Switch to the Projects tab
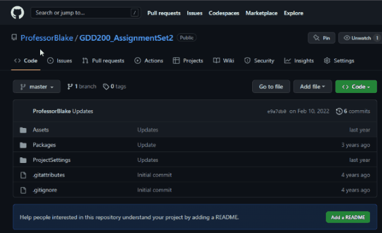382x233 pixels. [x=188, y=60]
